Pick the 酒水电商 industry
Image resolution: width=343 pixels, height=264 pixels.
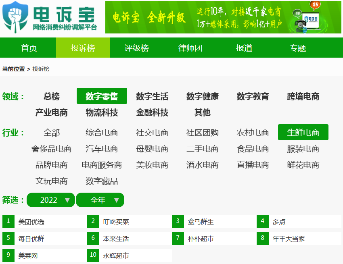(203, 165)
